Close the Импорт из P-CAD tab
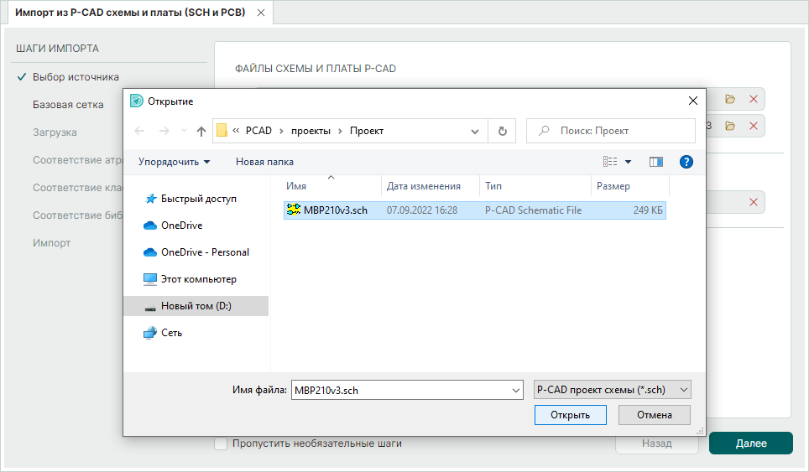809x472 pixels. coord(261,13)
